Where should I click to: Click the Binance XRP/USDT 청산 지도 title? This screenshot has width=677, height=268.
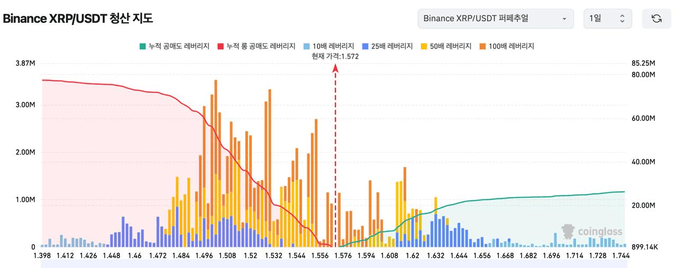pyautogui.click(x=78, y=19)
